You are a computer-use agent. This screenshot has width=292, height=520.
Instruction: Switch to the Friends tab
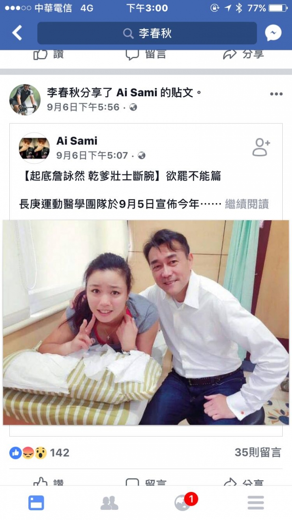pos(109,503)
